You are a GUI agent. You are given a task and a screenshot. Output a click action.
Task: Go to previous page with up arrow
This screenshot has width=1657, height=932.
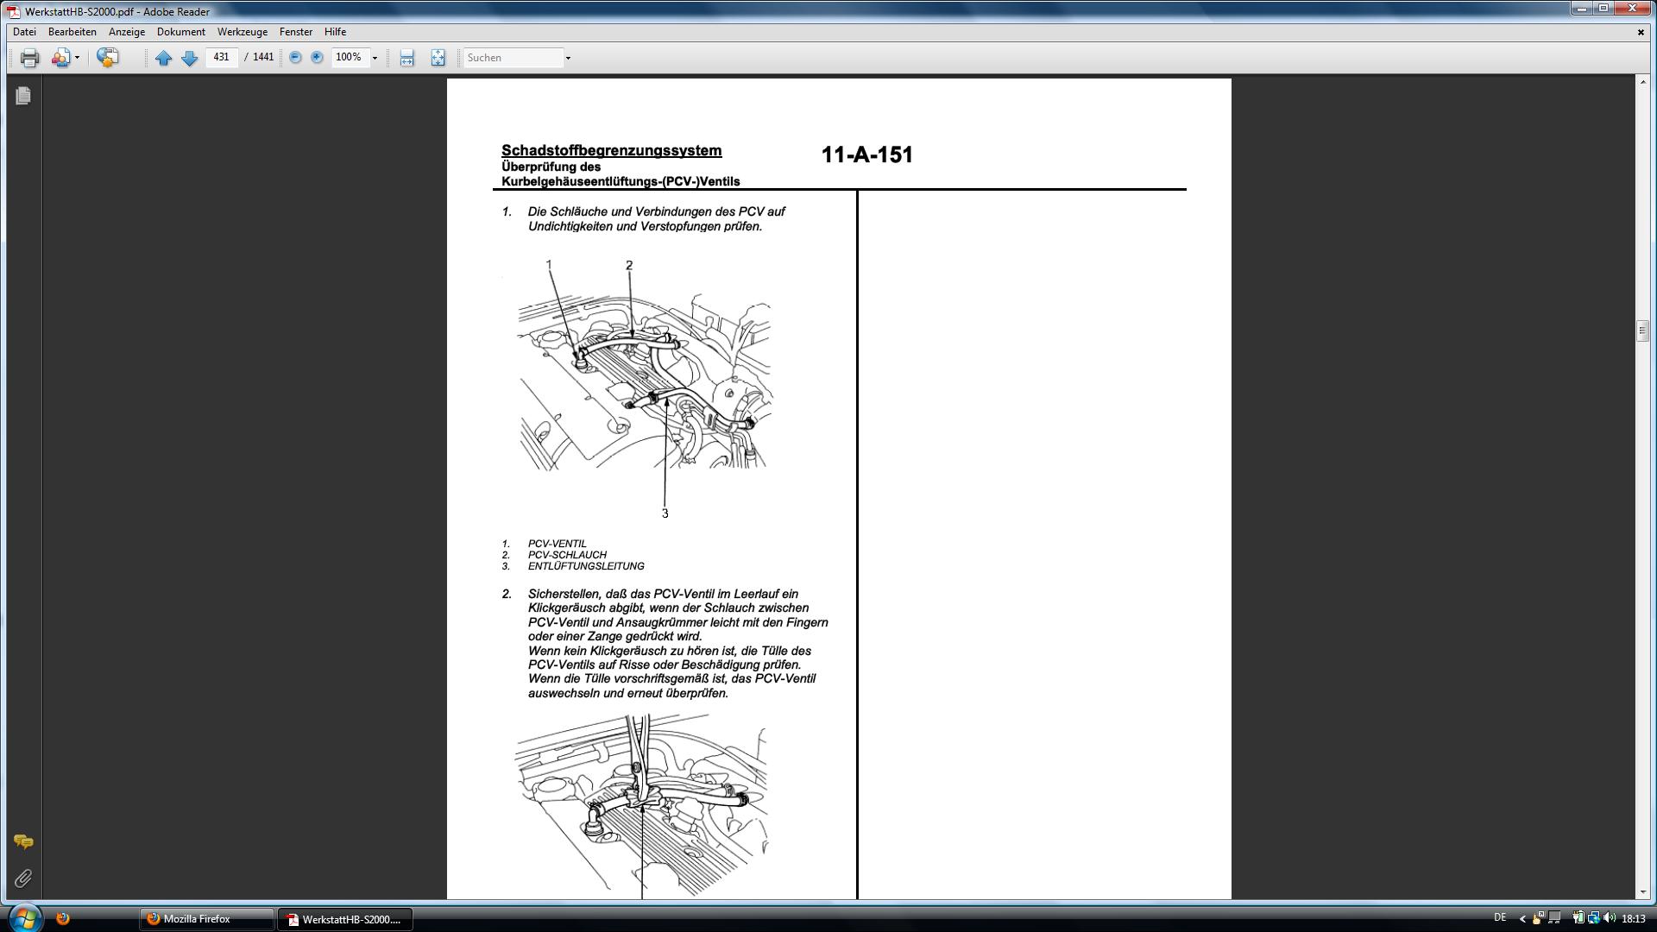pyautogui.click(x=163, y=58)
